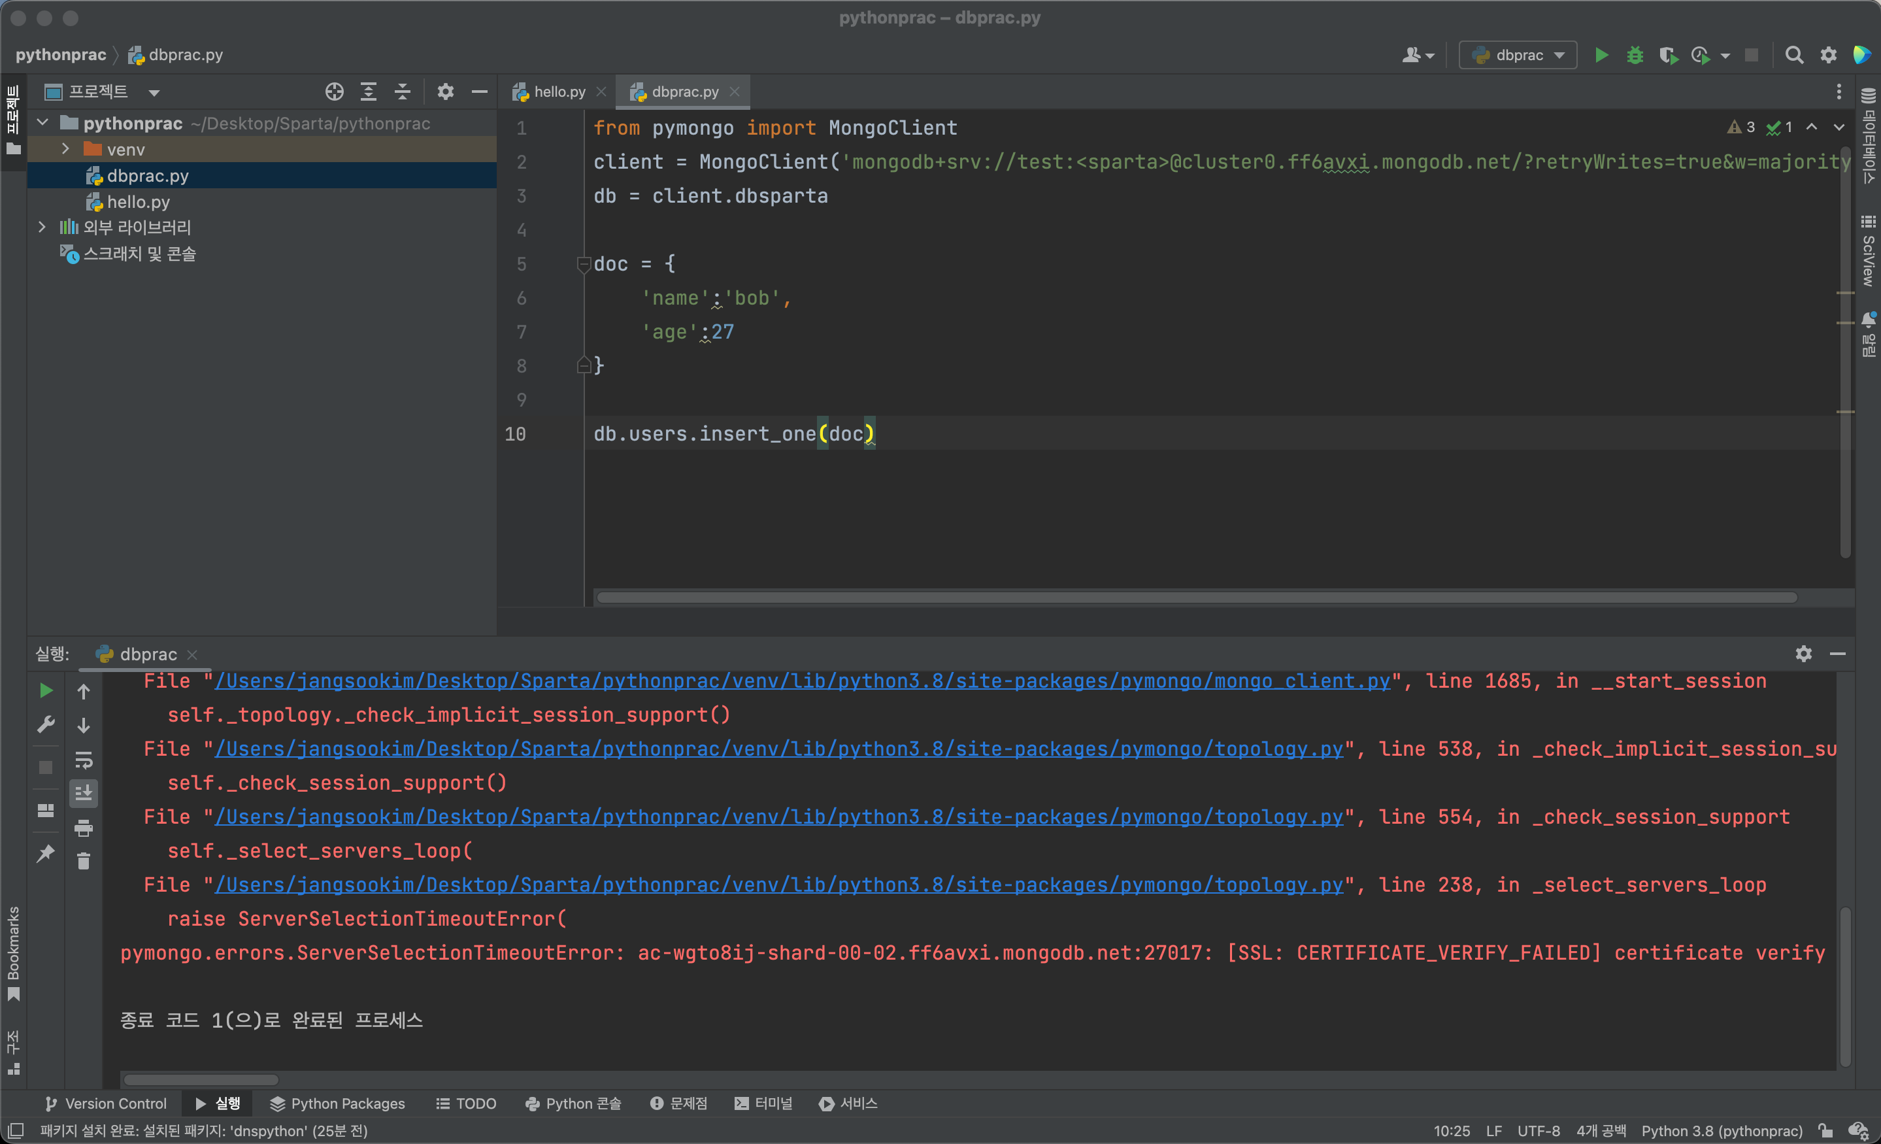Viewport: 1881px width, 1144px height.
Task: Open the Code With Me user icon
Action: click(x=1412, y=55)
